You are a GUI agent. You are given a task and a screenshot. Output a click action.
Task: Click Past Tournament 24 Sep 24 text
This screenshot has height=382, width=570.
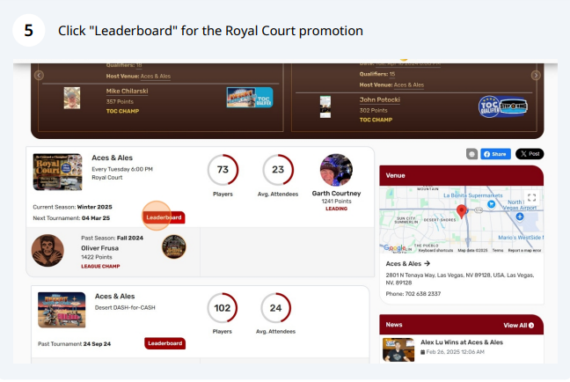(x=74, y=344)
